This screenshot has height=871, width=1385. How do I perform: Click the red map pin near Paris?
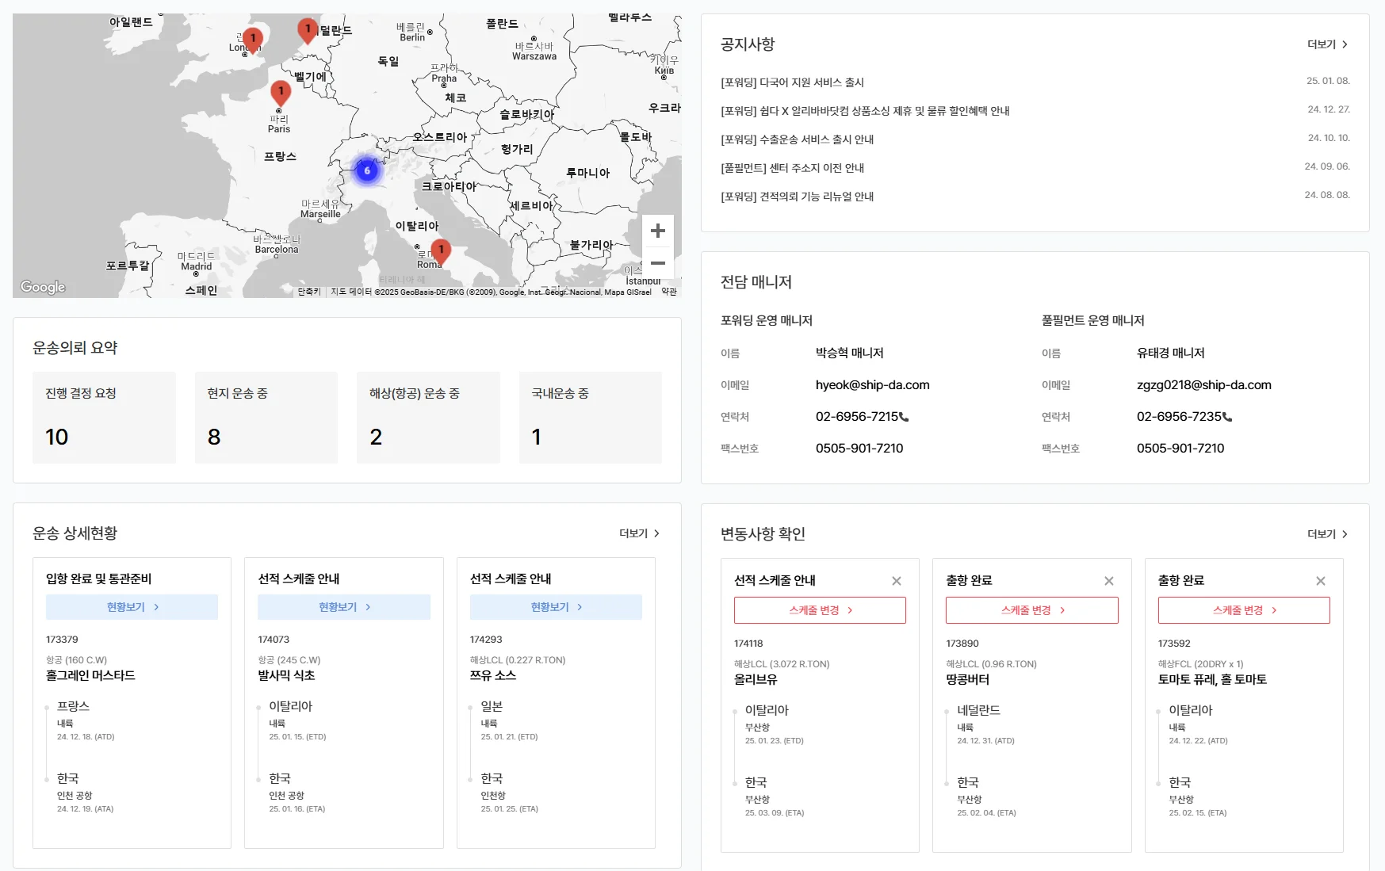tap(281, 92)
